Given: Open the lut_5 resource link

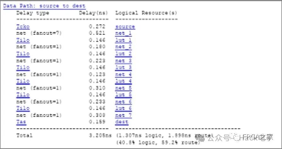Looking at the screenshot, I should pos(123,95).
